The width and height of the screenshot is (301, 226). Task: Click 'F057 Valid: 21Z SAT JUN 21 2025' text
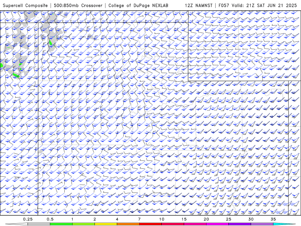pos(258,5)
